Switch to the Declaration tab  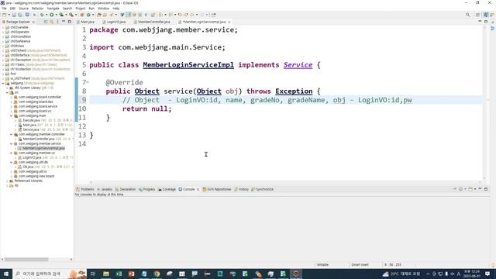coord(126,189)
